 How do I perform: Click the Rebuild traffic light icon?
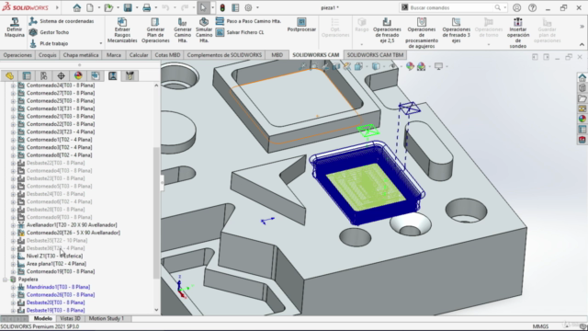coord(222,7)
